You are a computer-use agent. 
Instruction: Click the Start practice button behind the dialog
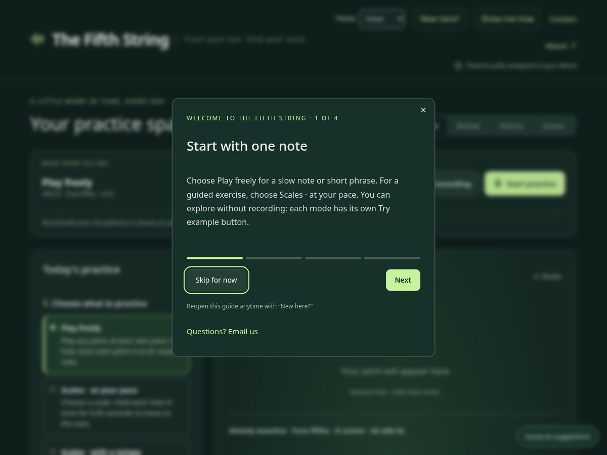pyautogui.click(x=525, y=184)
